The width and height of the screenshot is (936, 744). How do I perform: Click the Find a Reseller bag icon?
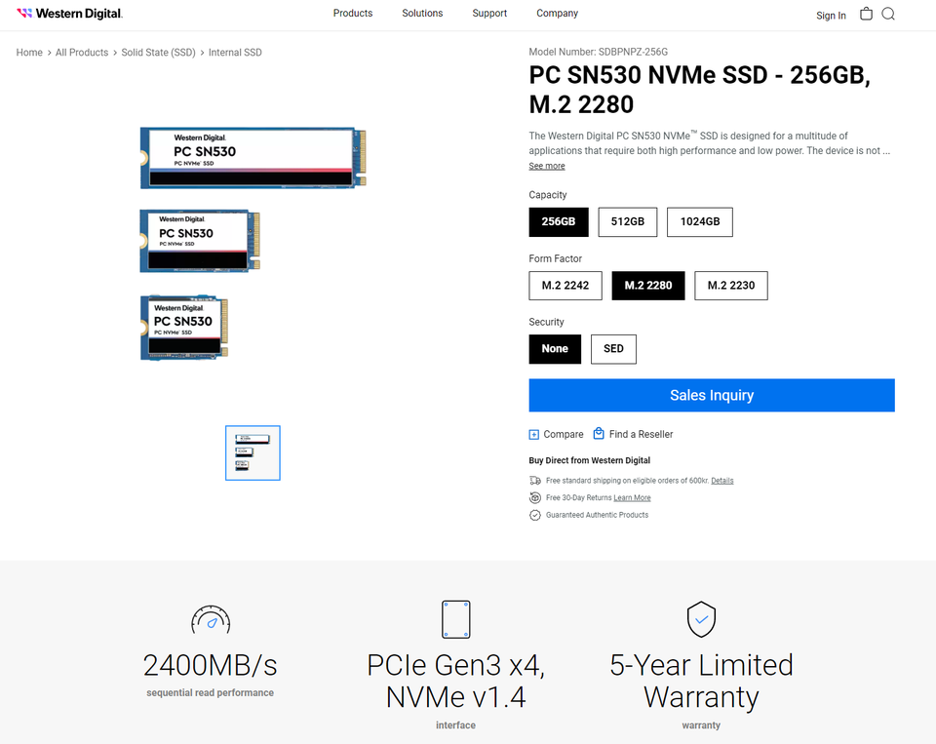pyautogui.click(x=599, y=434)
